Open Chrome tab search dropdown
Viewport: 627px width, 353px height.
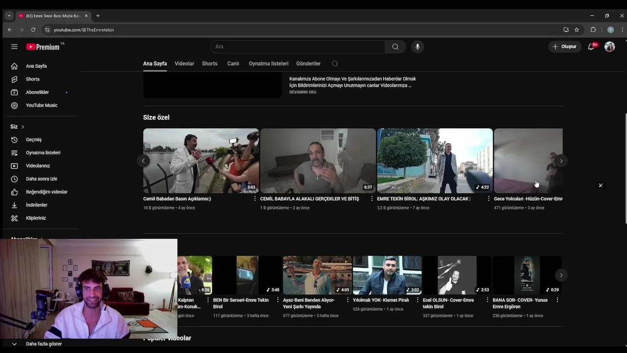(x=9, y=16)
